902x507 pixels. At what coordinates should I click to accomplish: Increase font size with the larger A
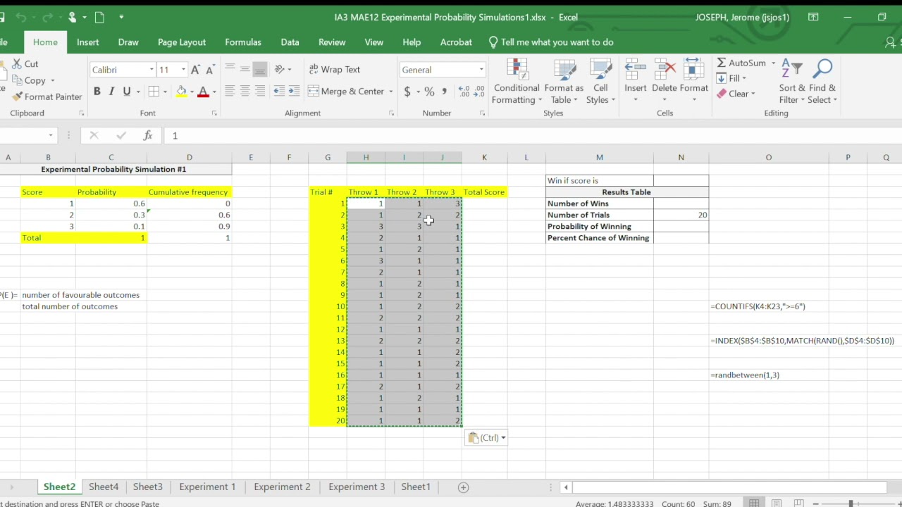pyautogui.click(x=195, y=70)
